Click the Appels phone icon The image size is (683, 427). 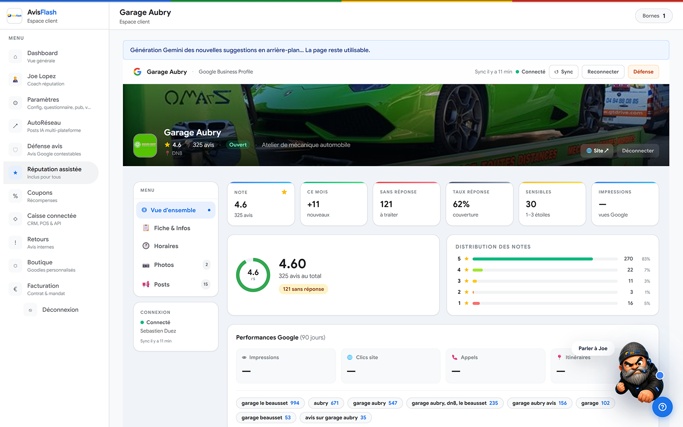pyautogui.click(x=455, y=357)
